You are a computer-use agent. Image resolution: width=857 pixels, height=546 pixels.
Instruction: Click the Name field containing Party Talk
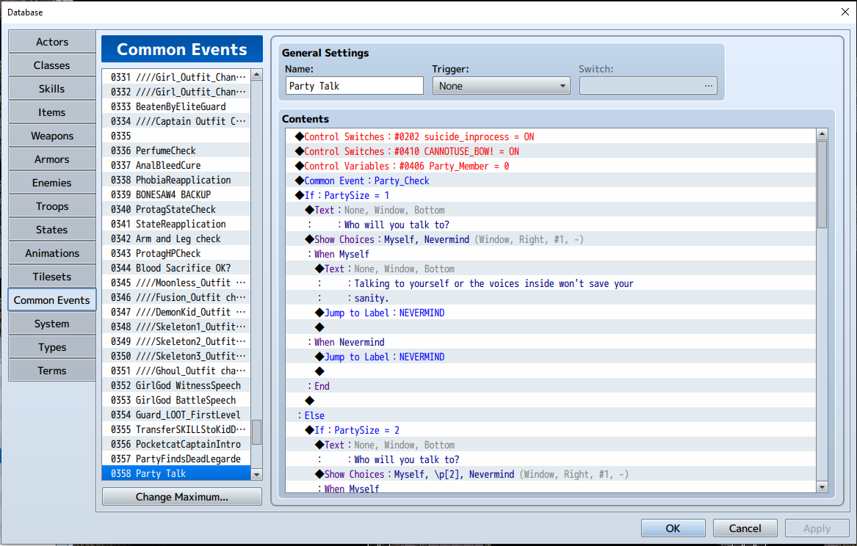pos(354,86)
